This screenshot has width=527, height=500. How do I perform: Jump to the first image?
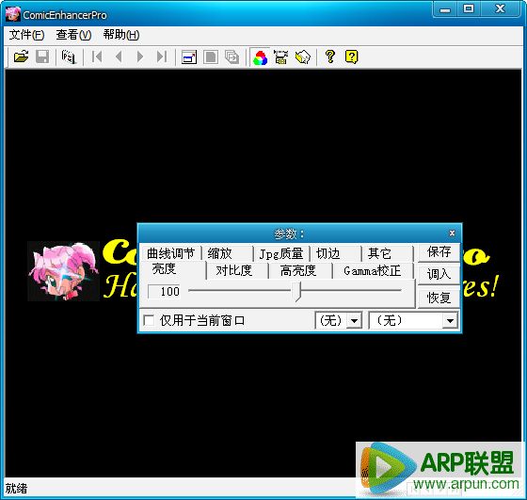(x=97, y=56)
